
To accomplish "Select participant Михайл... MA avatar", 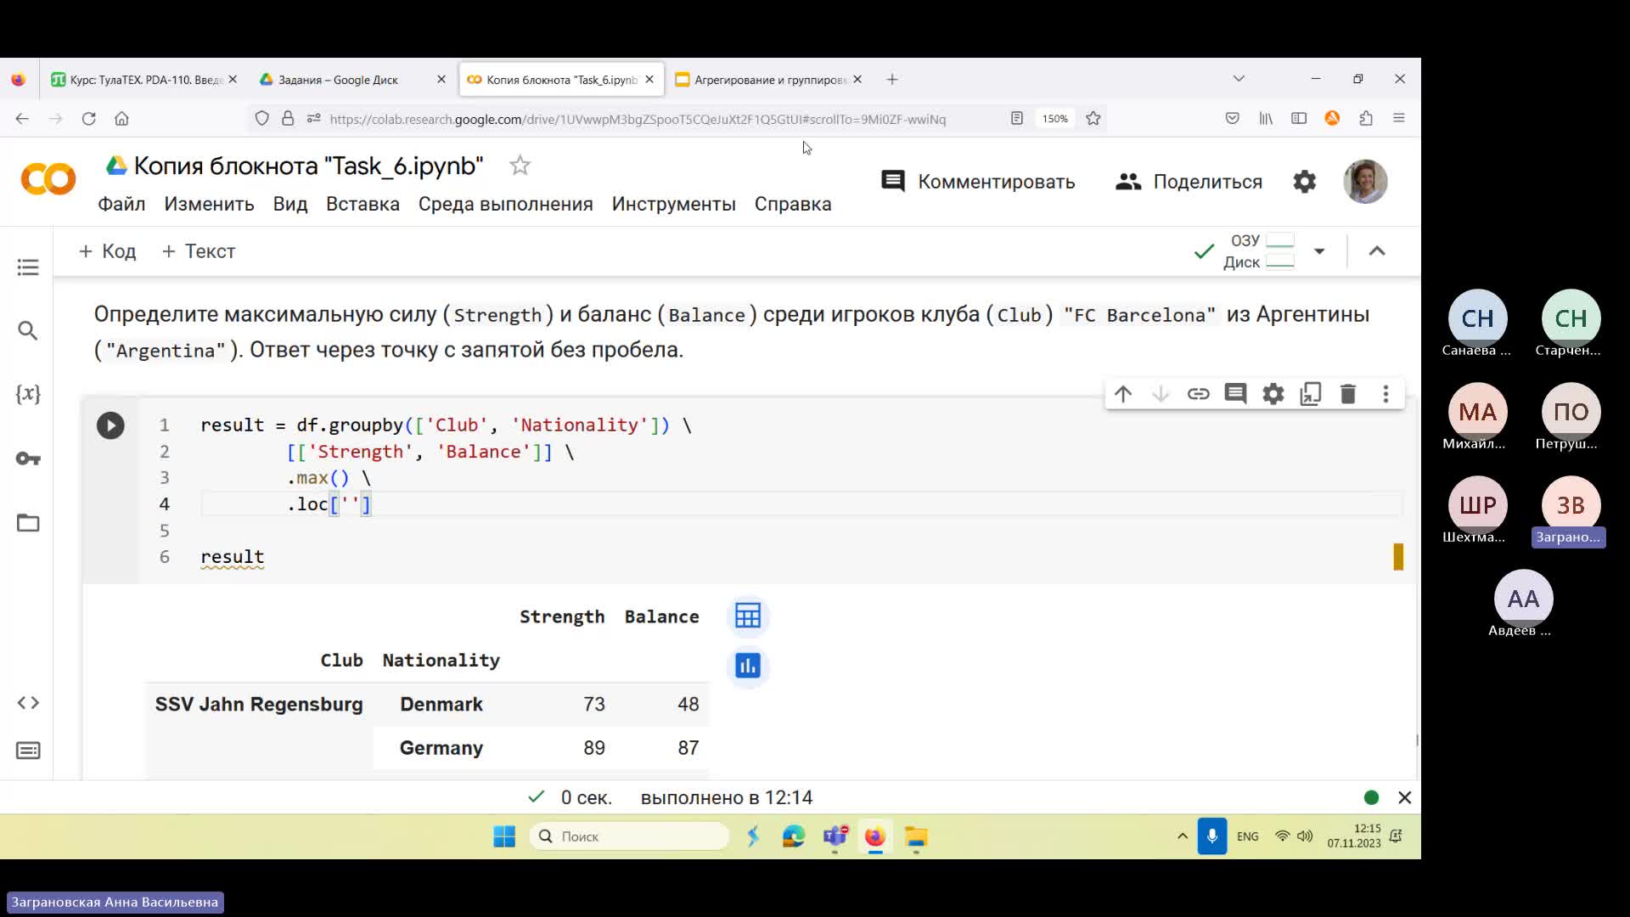I will tap(1477, 412).
